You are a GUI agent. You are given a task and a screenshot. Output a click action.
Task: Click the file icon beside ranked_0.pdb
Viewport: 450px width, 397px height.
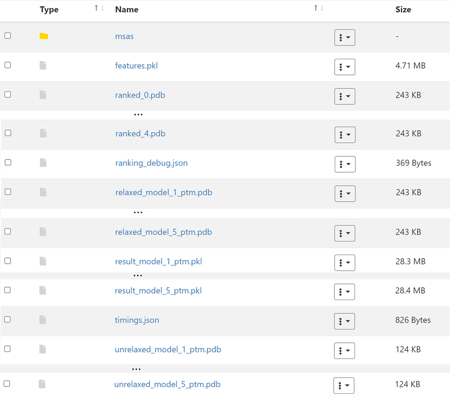click(43, 95)
